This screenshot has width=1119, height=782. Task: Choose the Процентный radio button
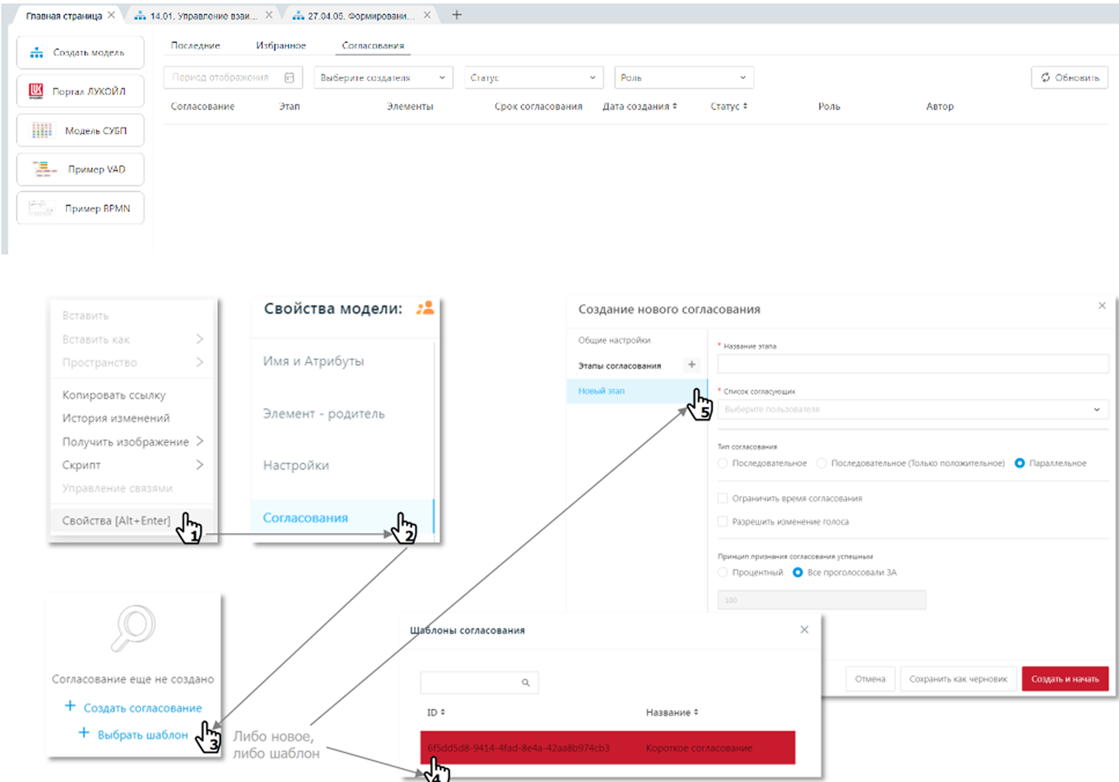pyautogui.click(x=723, y=572)
